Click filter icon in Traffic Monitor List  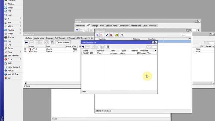coord(108,47)
